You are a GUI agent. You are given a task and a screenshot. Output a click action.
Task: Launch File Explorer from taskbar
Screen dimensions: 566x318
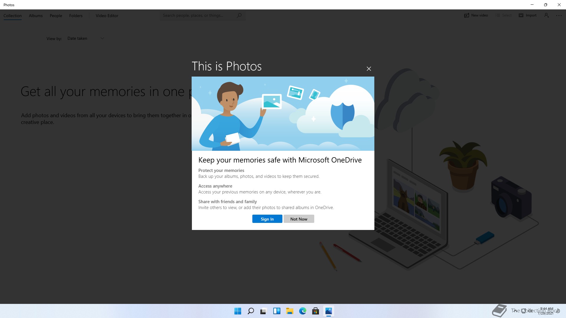click(289, 311)
